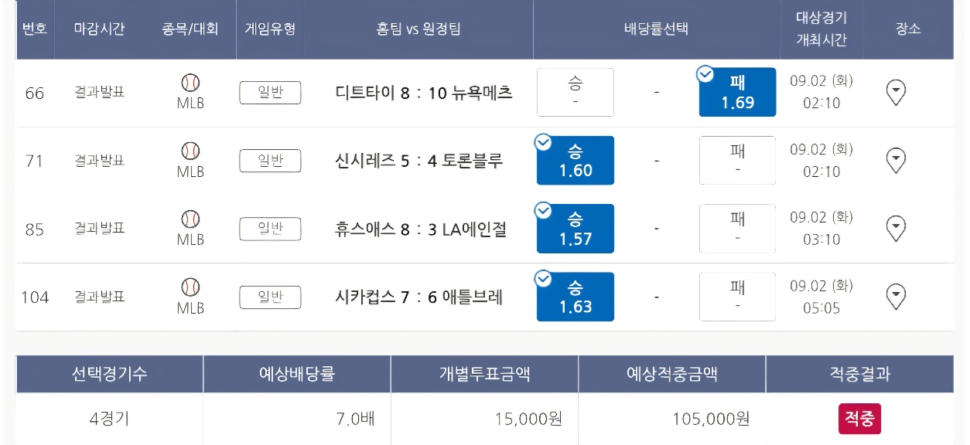Open venue location pin for match 104

pos(896,297)
